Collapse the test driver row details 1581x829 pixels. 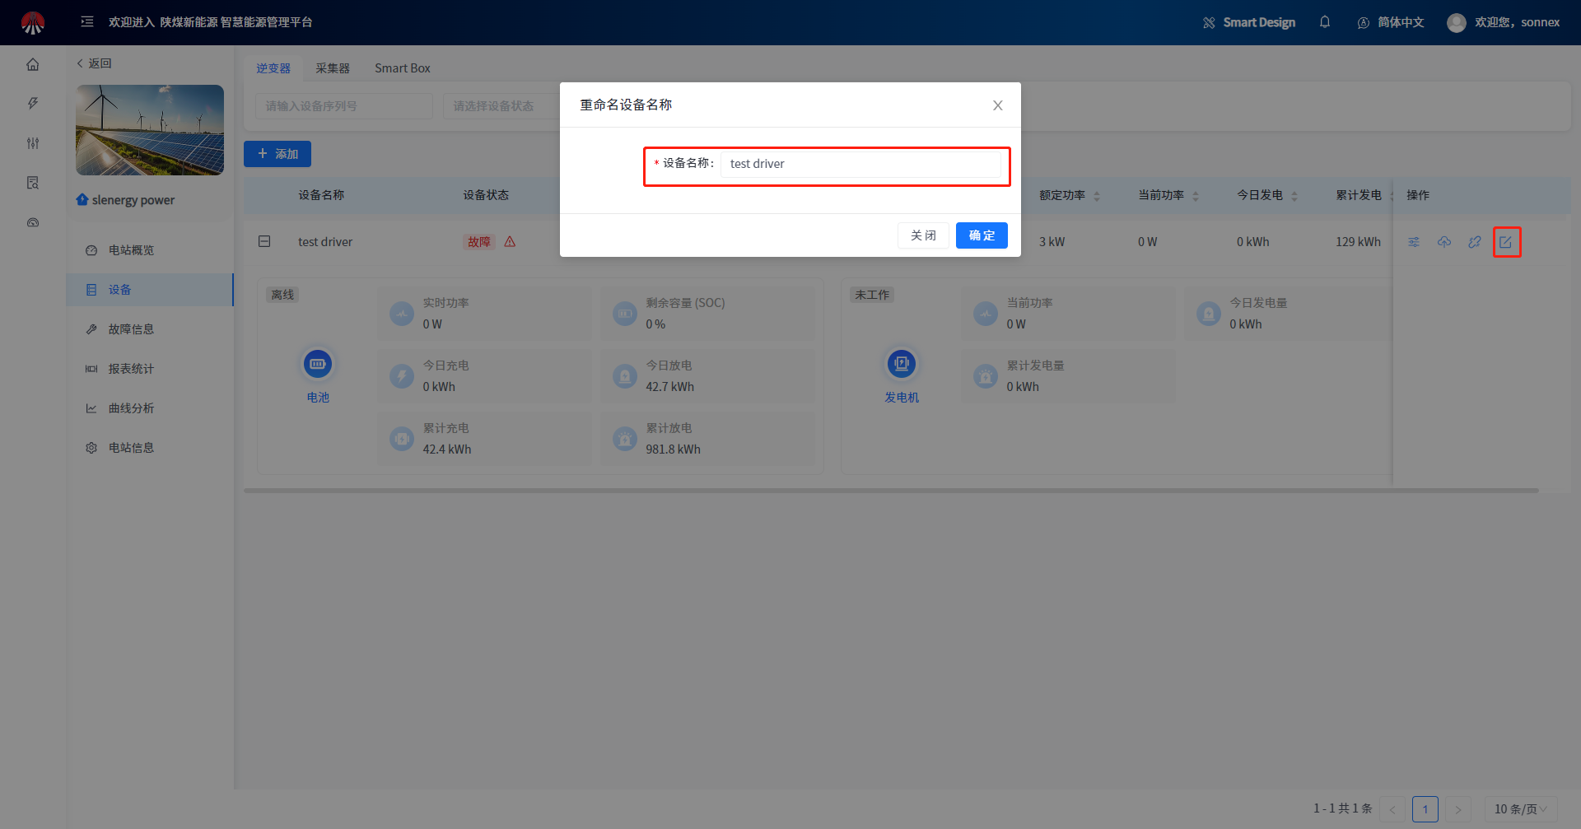[x=264, y=241]
